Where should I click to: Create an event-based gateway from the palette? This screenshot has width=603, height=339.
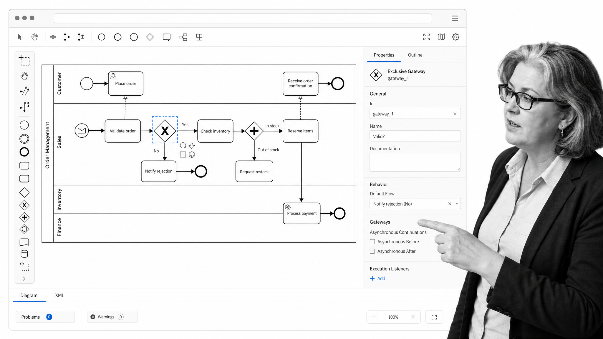point(24,229)
